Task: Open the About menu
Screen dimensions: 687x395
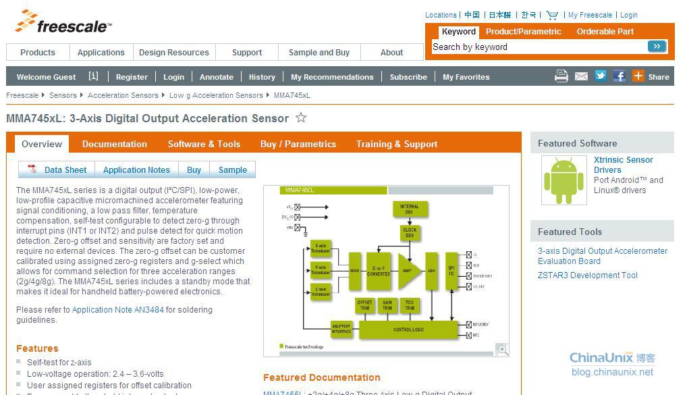Action: pos(391,53)
